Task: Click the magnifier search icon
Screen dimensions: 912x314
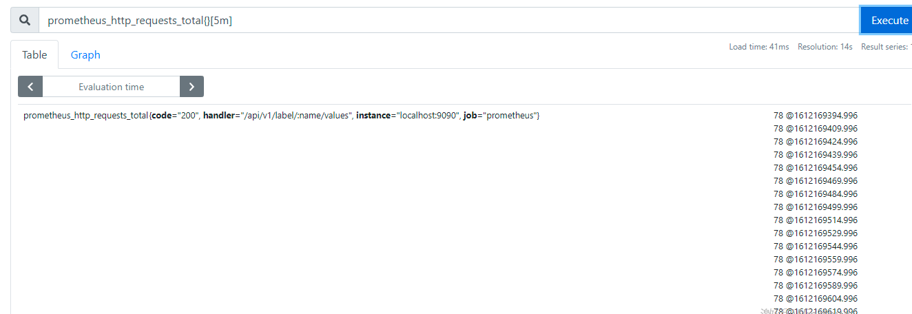Action: [25, 21]
